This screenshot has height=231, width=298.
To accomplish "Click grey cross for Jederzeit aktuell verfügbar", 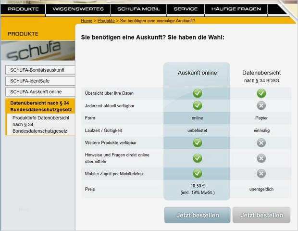I will click(x=261, y=106).
